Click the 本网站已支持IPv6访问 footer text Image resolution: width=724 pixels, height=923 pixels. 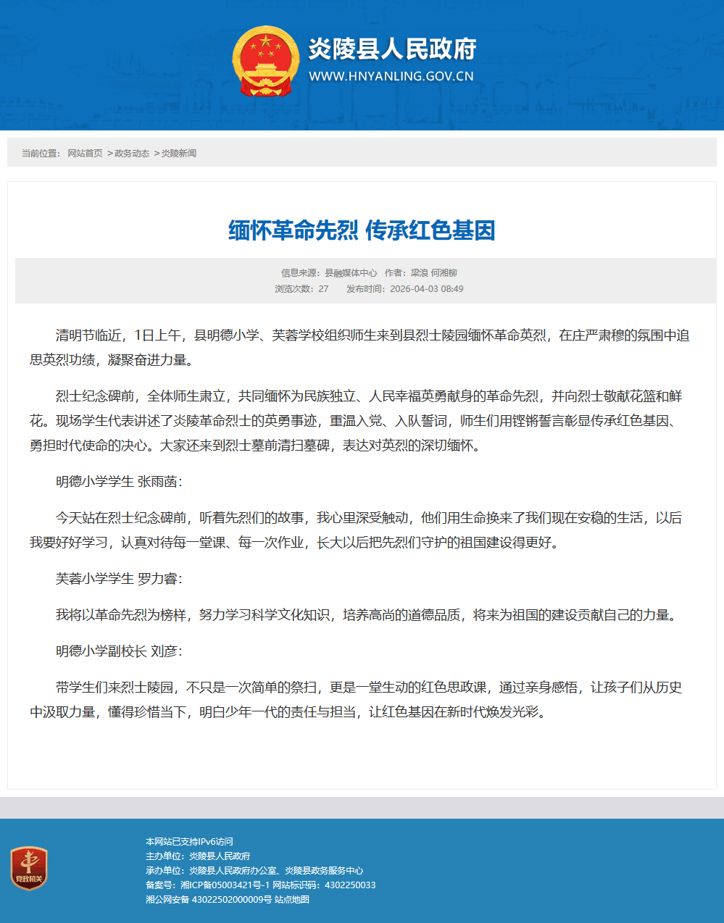(x=189, y=842)
